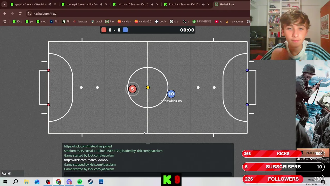
Task: Close the mirkovic10 Stream tab
Action: point(157,4)
